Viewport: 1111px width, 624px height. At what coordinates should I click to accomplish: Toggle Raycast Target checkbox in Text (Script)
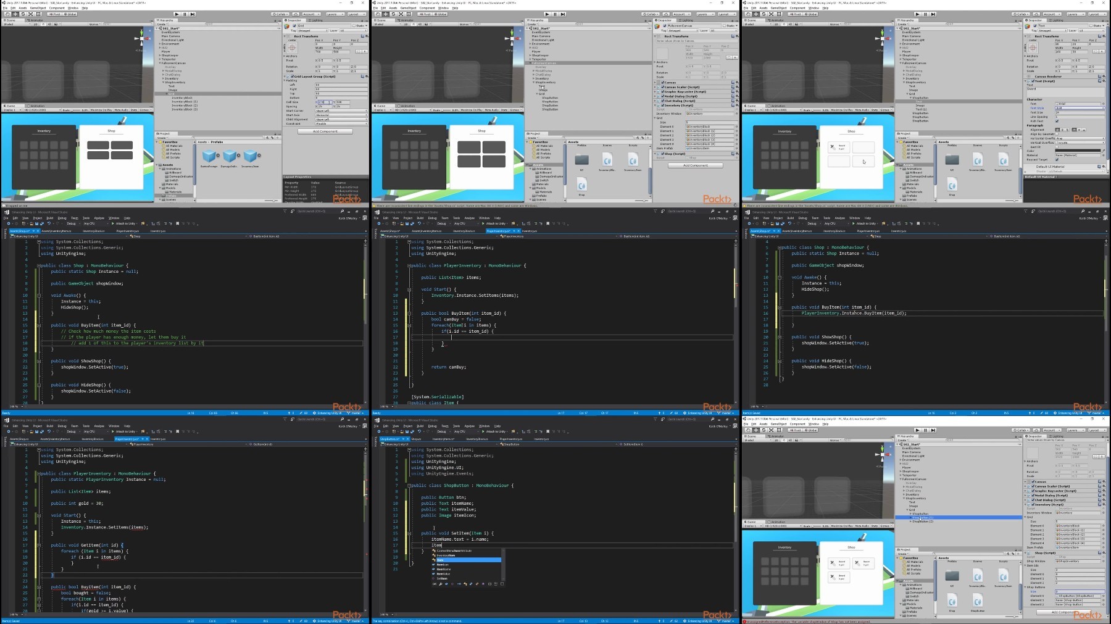coord(1057,160)
